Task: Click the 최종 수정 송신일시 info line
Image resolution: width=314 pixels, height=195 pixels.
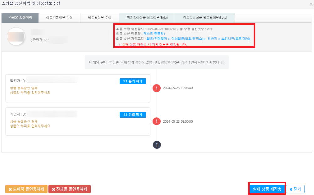Action: [164, 29]
